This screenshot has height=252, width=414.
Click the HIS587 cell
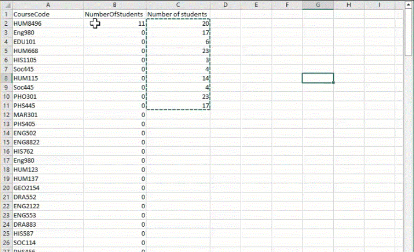tap(48, 234)
